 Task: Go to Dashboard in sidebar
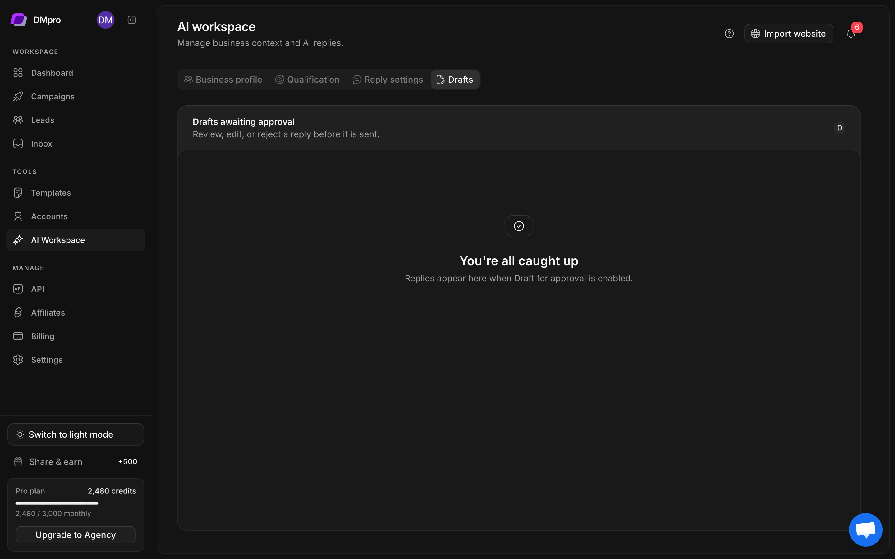76,73
